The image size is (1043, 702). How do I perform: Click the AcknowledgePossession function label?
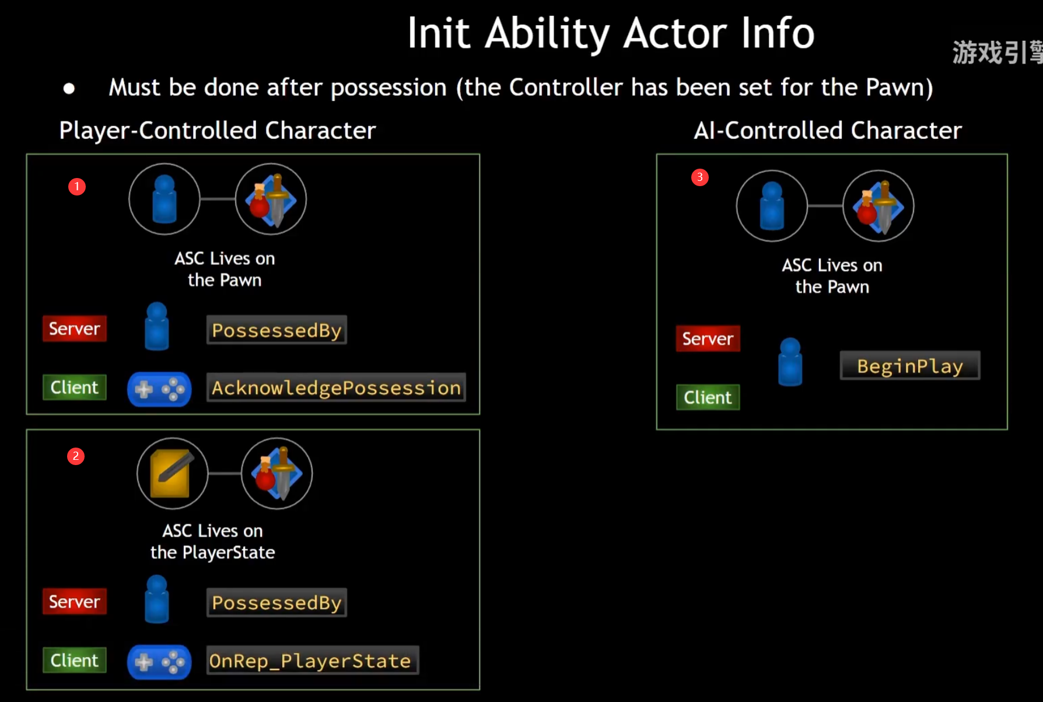click(337, 387)
